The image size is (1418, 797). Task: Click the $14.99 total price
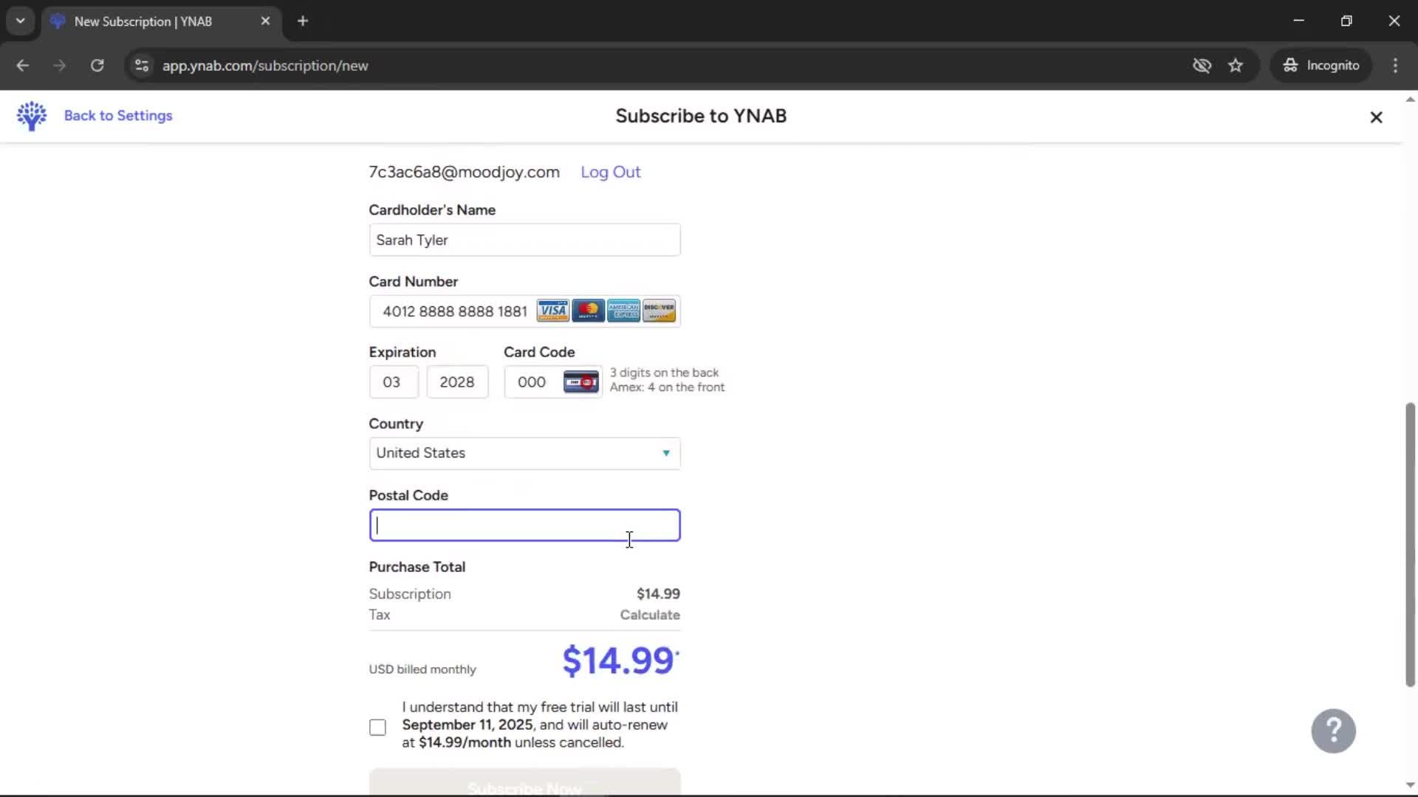[619, 660]
